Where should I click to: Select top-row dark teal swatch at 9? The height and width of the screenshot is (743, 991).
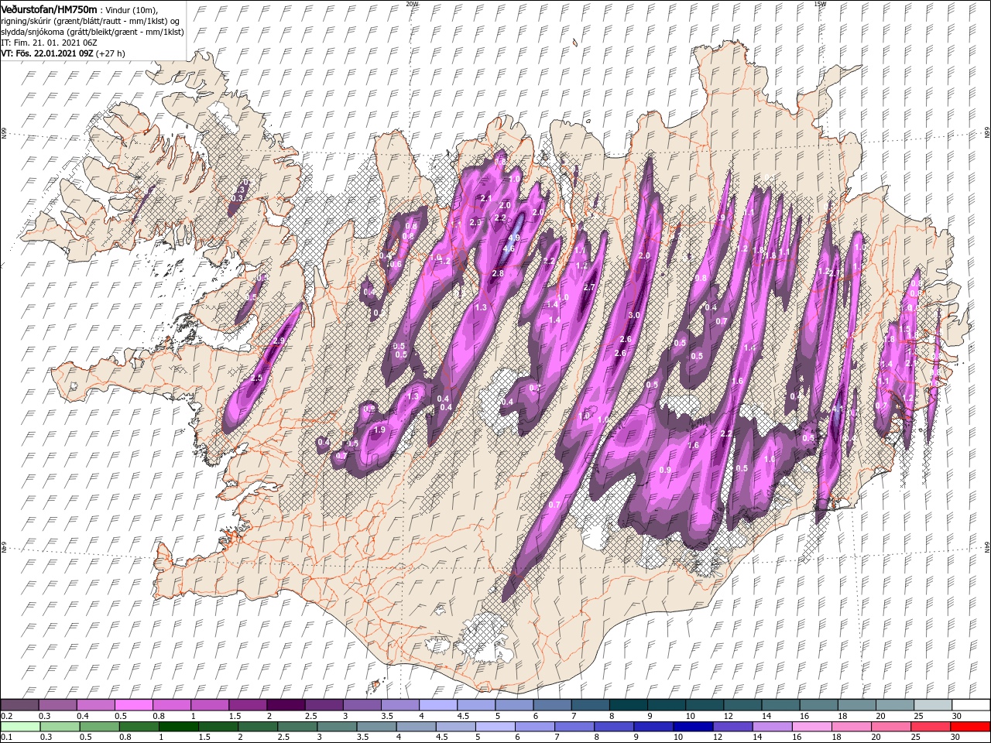coord(666,705)
